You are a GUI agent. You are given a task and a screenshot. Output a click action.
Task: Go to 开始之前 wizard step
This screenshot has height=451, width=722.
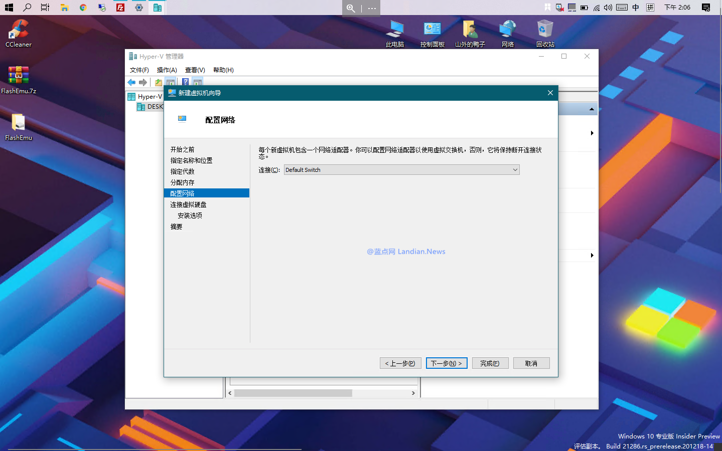click(182, 149)
